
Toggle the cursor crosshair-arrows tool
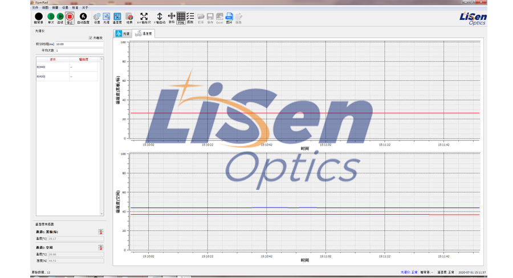[x=172, y=18]
